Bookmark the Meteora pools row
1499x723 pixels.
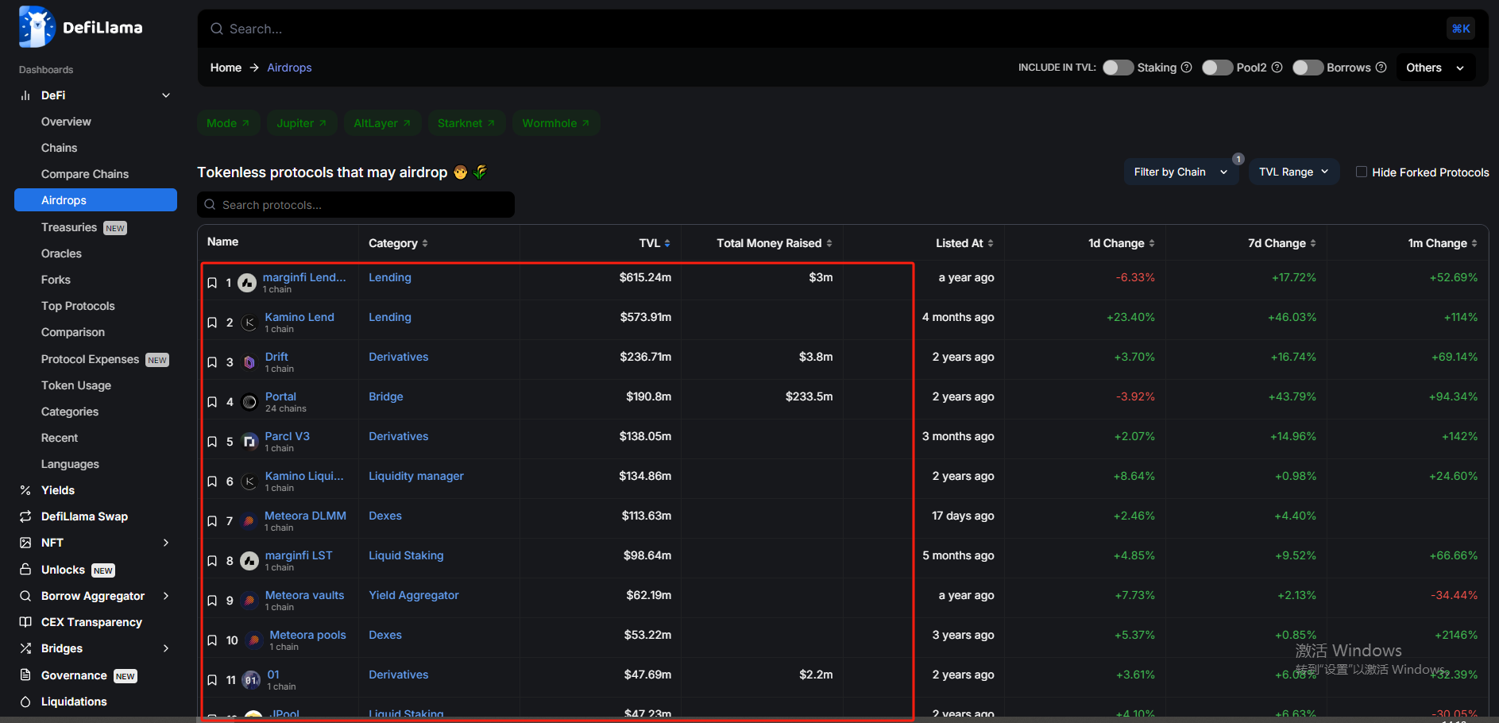212,640
